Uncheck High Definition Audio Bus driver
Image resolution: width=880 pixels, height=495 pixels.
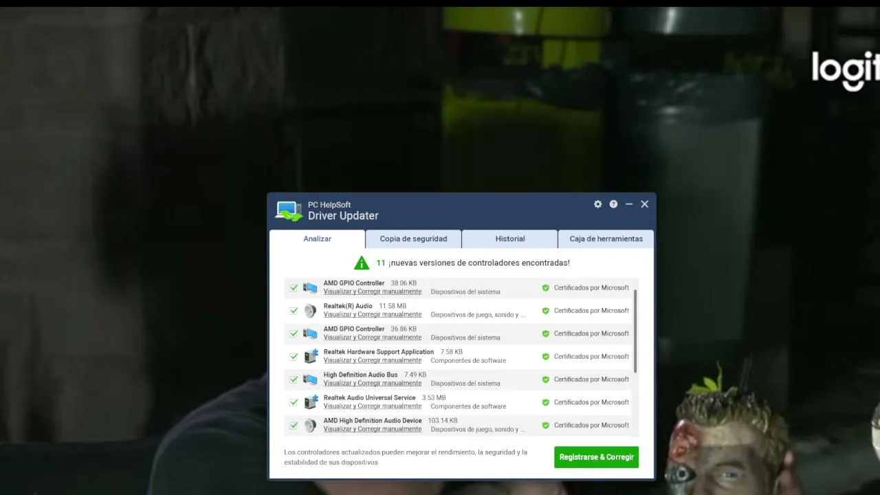coord(294,379)
